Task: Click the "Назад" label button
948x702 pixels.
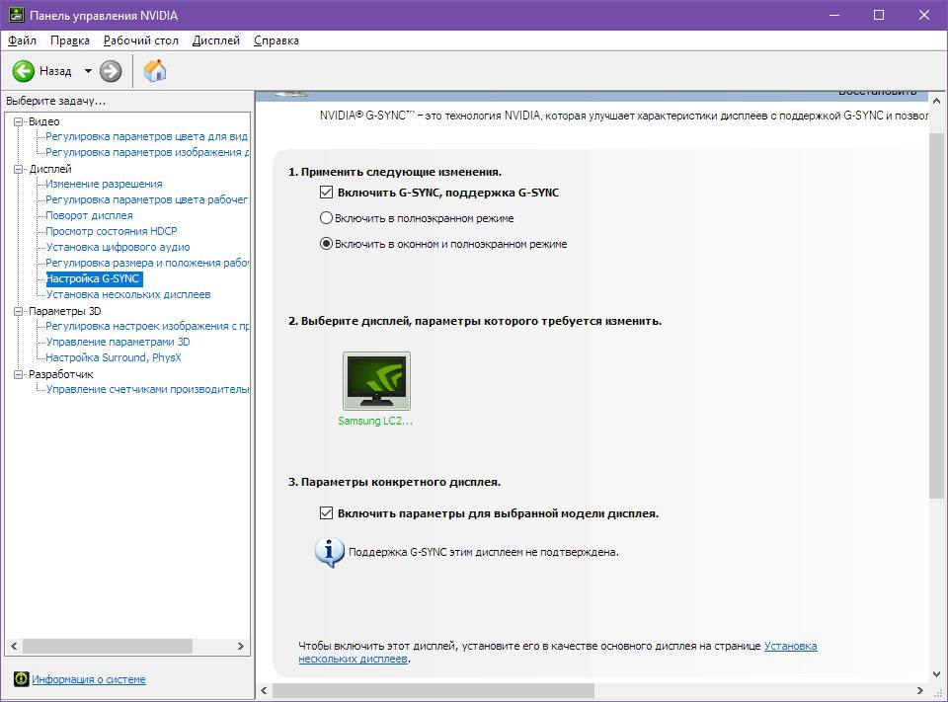Action: pyautogui.click(x=55, y=71)
